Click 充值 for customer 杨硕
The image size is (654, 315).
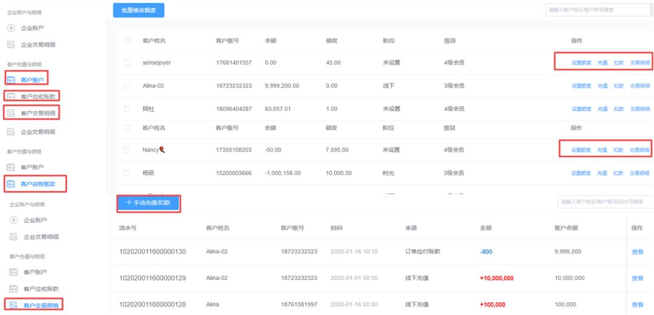[603, 174]
